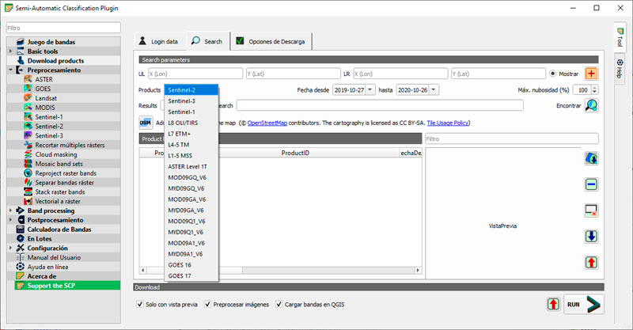Open Ayuda en línea entry
Viewport: 633px width, 330px height.
click(x=47, y=267)
